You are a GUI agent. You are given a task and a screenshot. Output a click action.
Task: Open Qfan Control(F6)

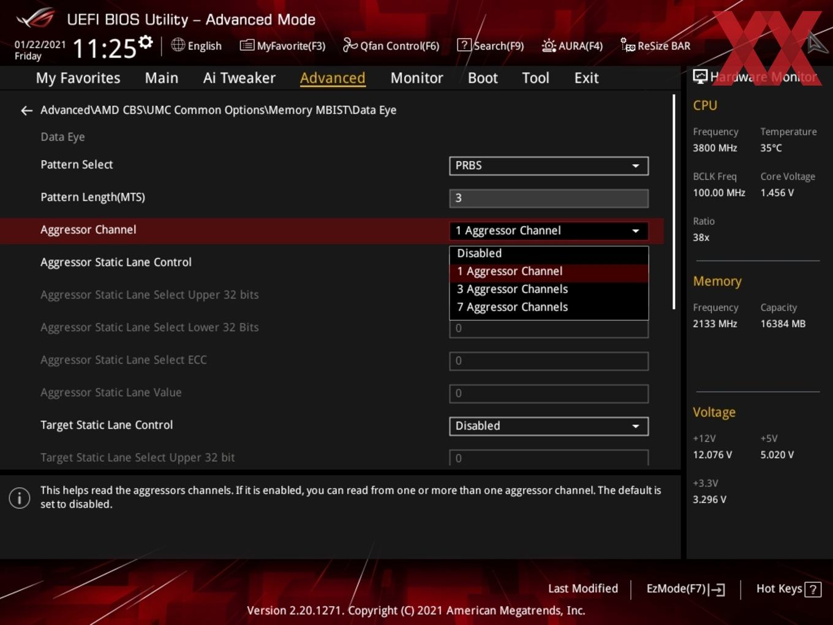pos(391,45)
